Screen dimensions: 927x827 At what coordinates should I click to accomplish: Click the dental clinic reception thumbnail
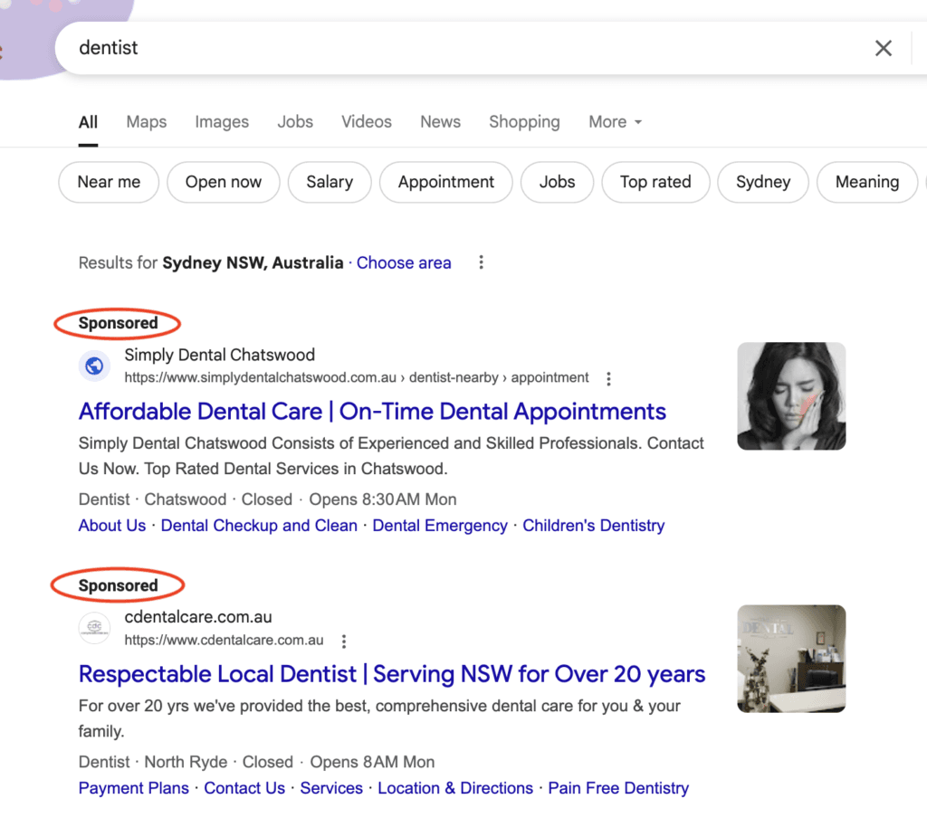(791, 659)
